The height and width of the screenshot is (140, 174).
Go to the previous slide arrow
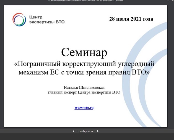point(74,131)
